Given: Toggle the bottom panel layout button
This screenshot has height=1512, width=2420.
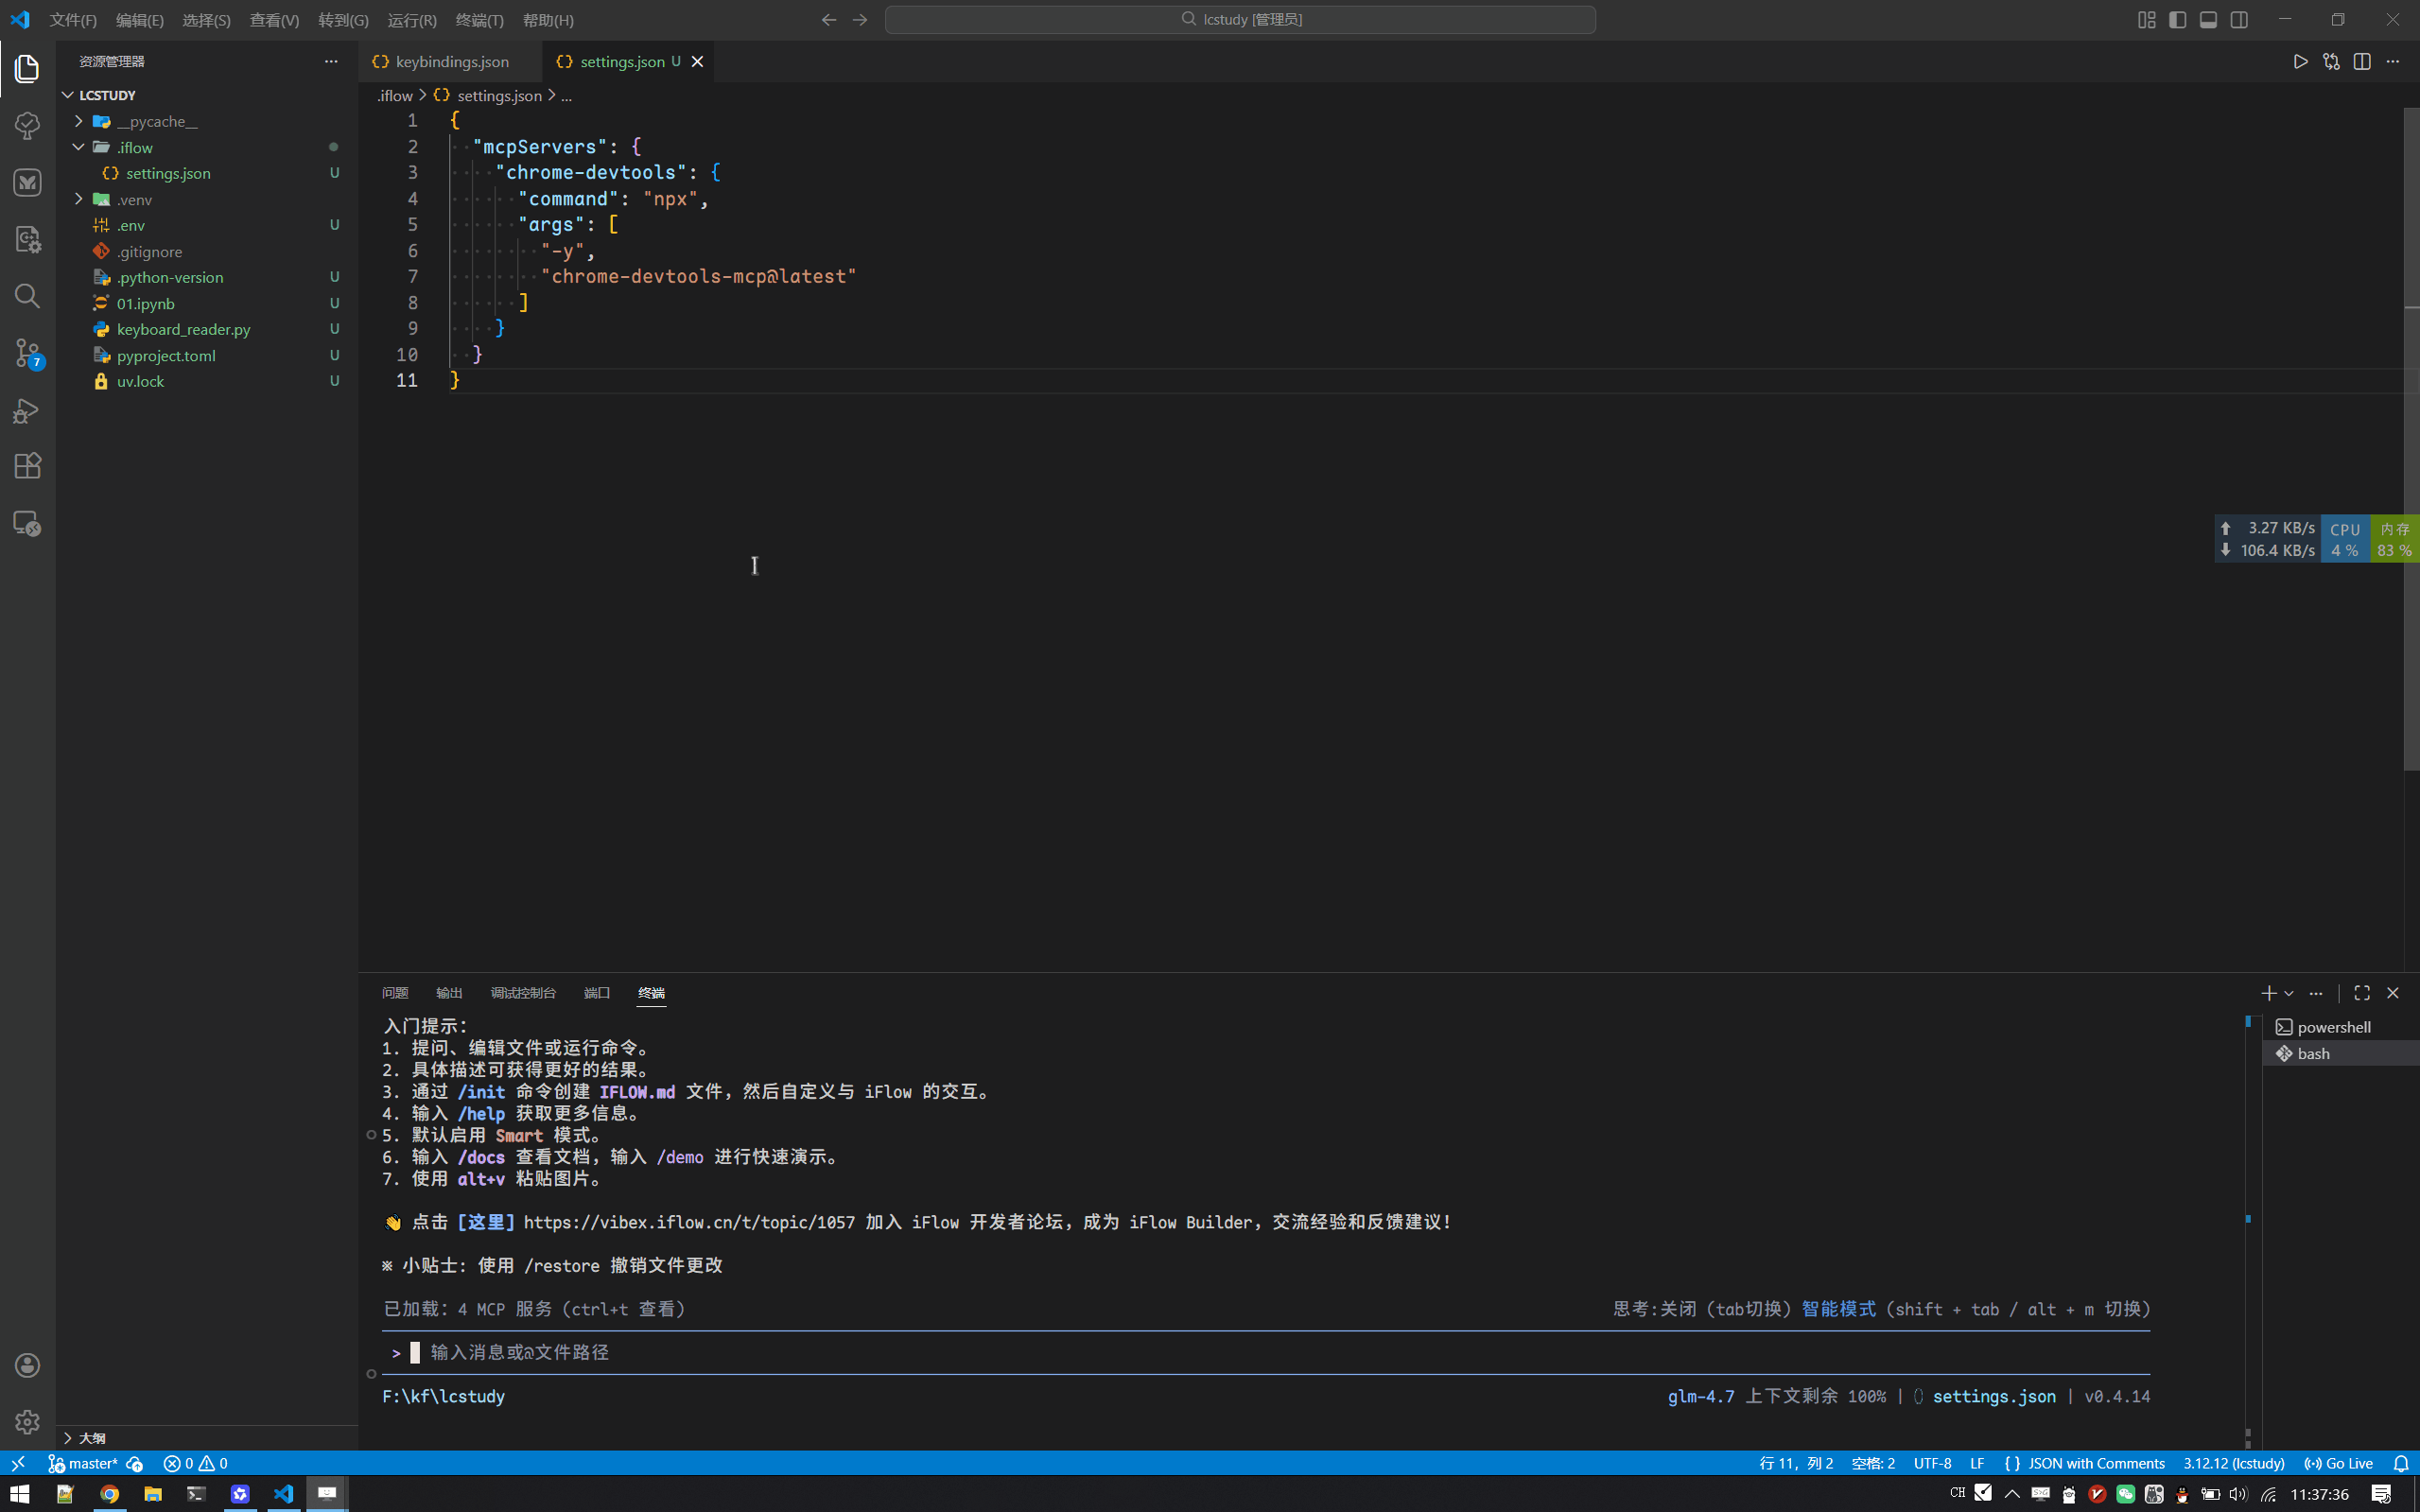Looking at the screenshot, I should pos(2208,20).
